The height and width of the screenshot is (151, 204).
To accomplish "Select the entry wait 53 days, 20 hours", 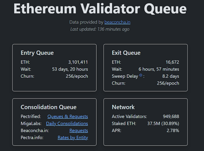I will tap(70, 69).
